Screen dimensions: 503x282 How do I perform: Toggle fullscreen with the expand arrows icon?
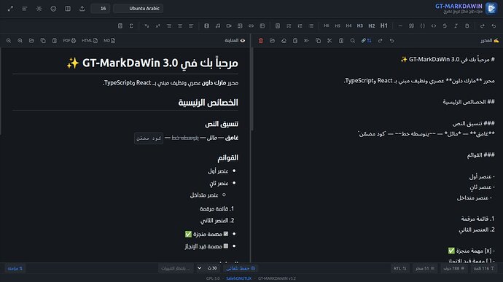pyautogui.click(x=11, y=9)
